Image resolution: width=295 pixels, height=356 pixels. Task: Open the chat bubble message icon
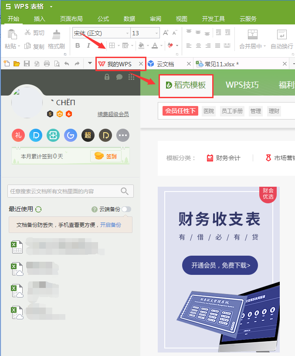119,77
